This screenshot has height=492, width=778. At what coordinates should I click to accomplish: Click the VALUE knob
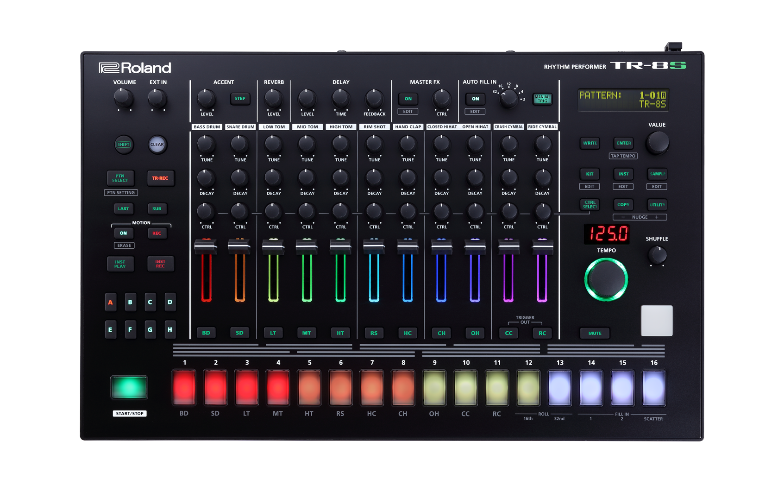657,143
